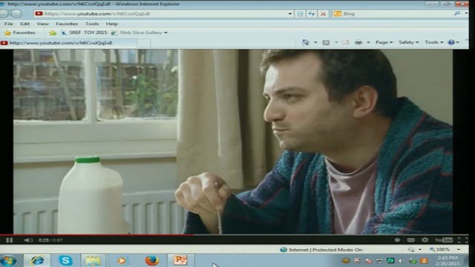The image size is (475, 267).
Task: Click the Home icon in command bar
Action: (x=305, y=42)
